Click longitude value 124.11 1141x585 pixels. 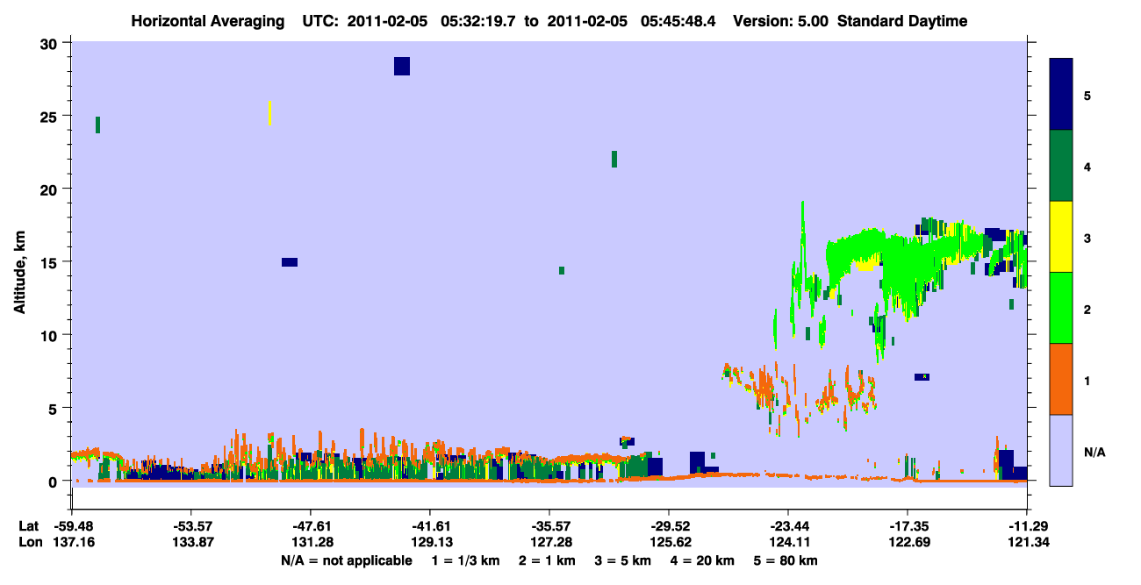788,543
